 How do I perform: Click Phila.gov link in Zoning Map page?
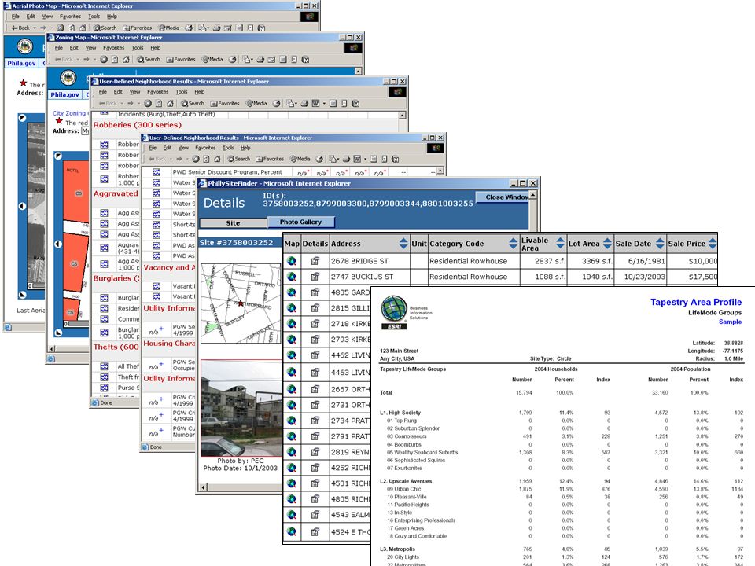point(65,94)
